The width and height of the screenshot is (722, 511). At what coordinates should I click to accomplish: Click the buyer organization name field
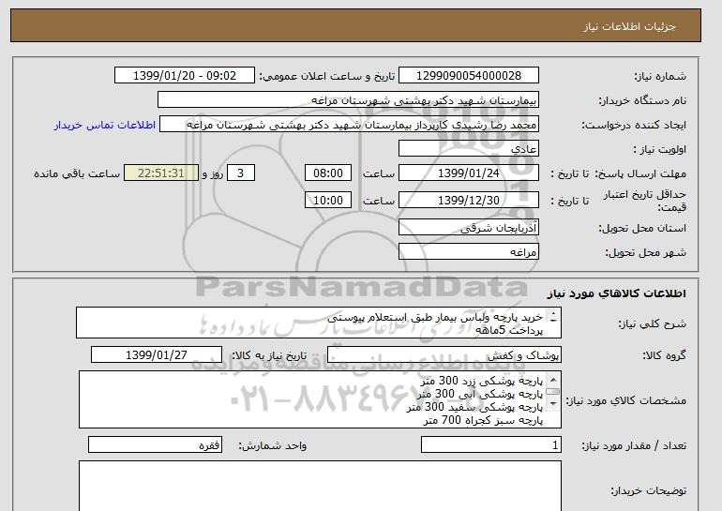348,100
